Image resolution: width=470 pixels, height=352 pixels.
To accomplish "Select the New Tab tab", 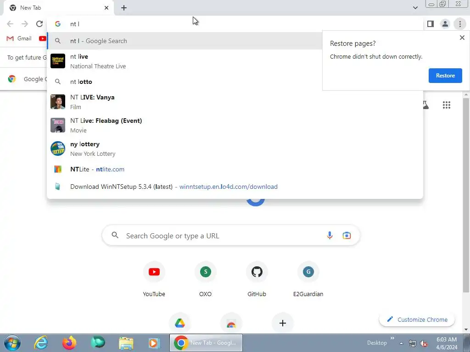I will pos(58,8).
